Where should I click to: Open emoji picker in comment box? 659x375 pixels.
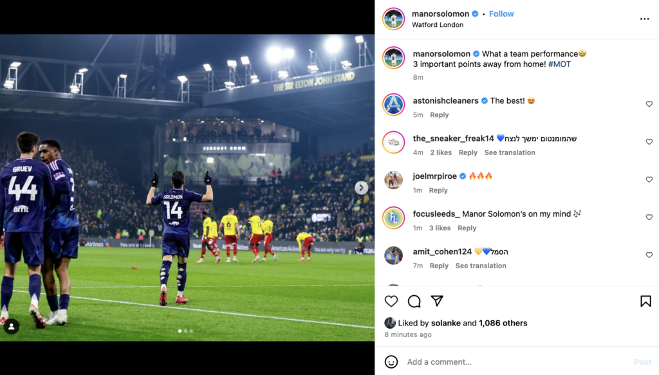[x=391, y=361]
